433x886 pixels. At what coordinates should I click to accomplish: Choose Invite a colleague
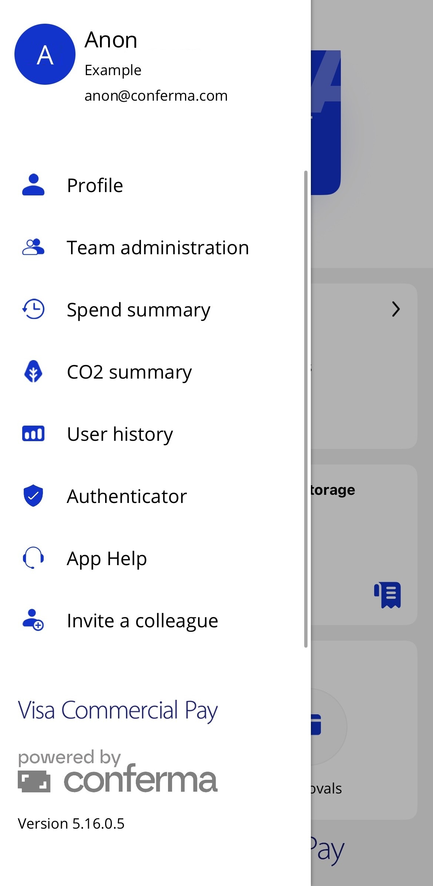coord(155,620)
